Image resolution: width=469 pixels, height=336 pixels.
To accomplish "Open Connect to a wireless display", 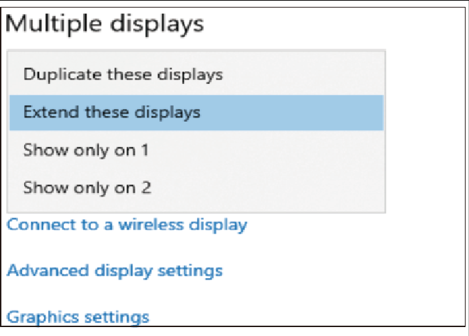I will pyautogui.click(x=127, y=225).
